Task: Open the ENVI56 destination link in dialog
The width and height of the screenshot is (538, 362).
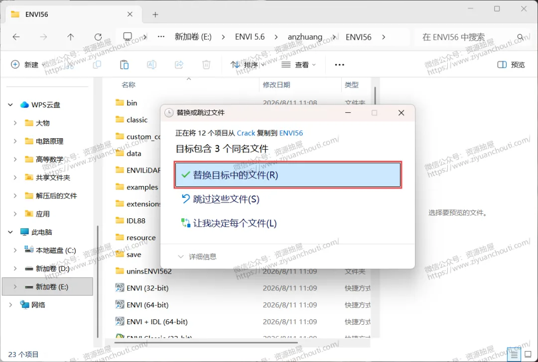Action: [x=291, y=133]
